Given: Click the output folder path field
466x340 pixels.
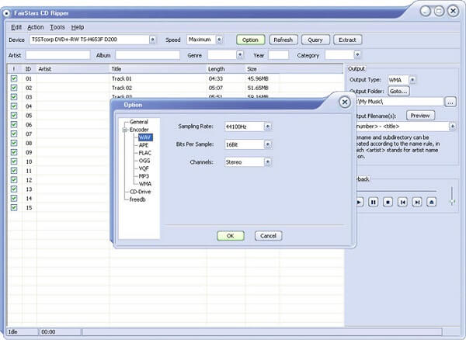Looking at the screenshot, I should click(399, 102).
